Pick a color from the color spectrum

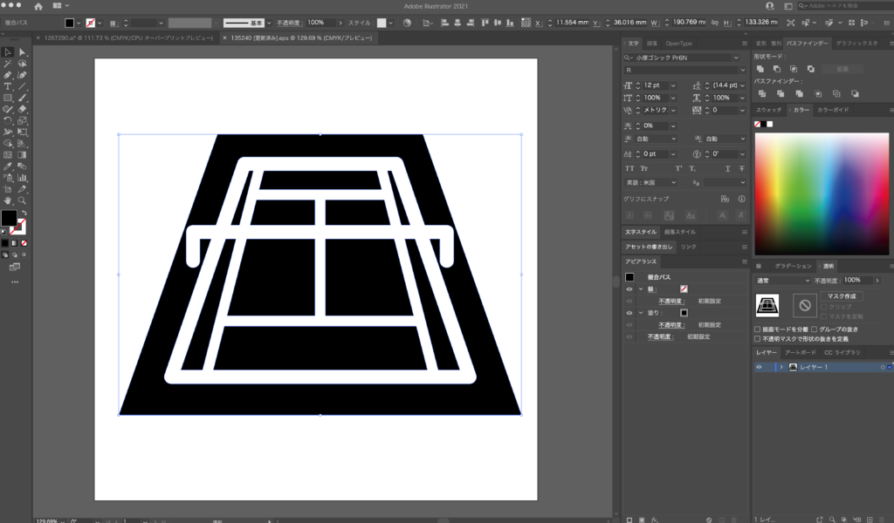[x=821, y=192]
